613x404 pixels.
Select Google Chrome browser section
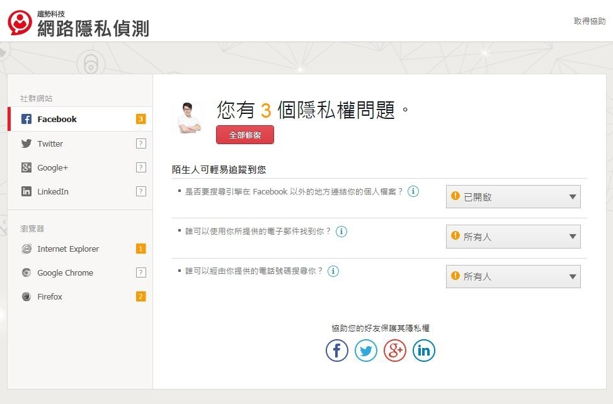(x=65, y=272)
